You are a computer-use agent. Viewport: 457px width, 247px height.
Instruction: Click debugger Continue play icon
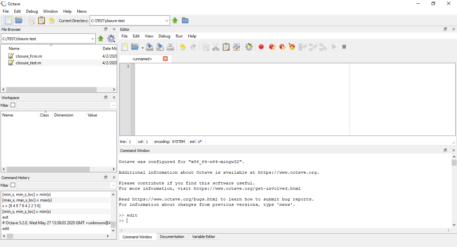(334, 47)
